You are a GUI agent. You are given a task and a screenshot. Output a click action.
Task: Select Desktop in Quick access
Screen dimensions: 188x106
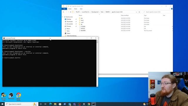69,19
